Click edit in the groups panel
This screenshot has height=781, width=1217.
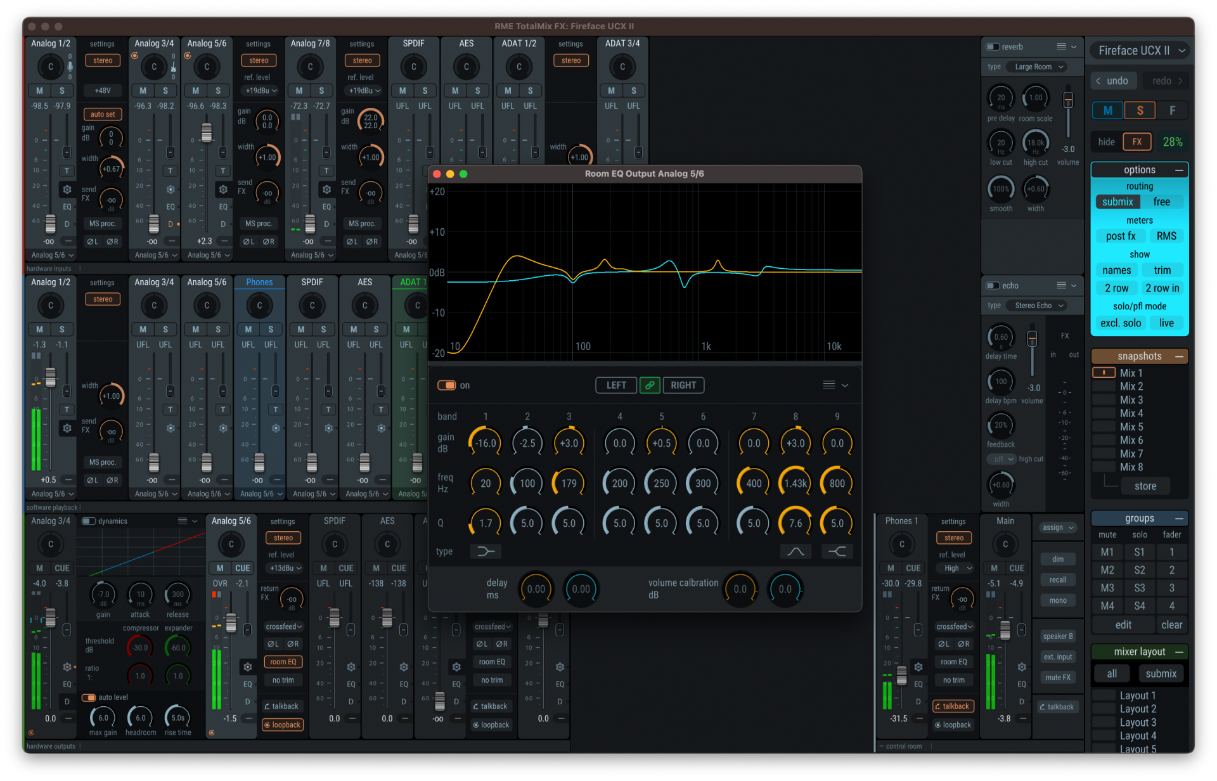pos(1123,625)
